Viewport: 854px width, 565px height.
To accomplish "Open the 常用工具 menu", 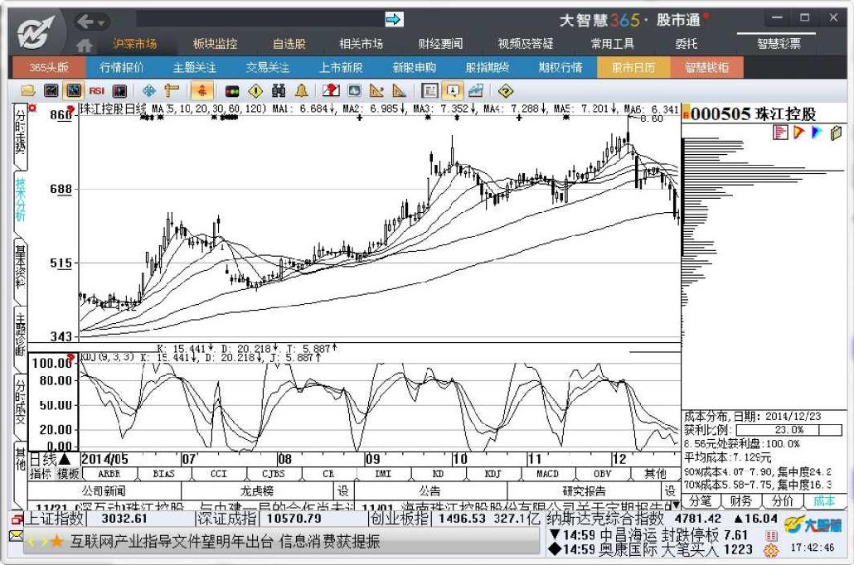I will coord(613,44).
